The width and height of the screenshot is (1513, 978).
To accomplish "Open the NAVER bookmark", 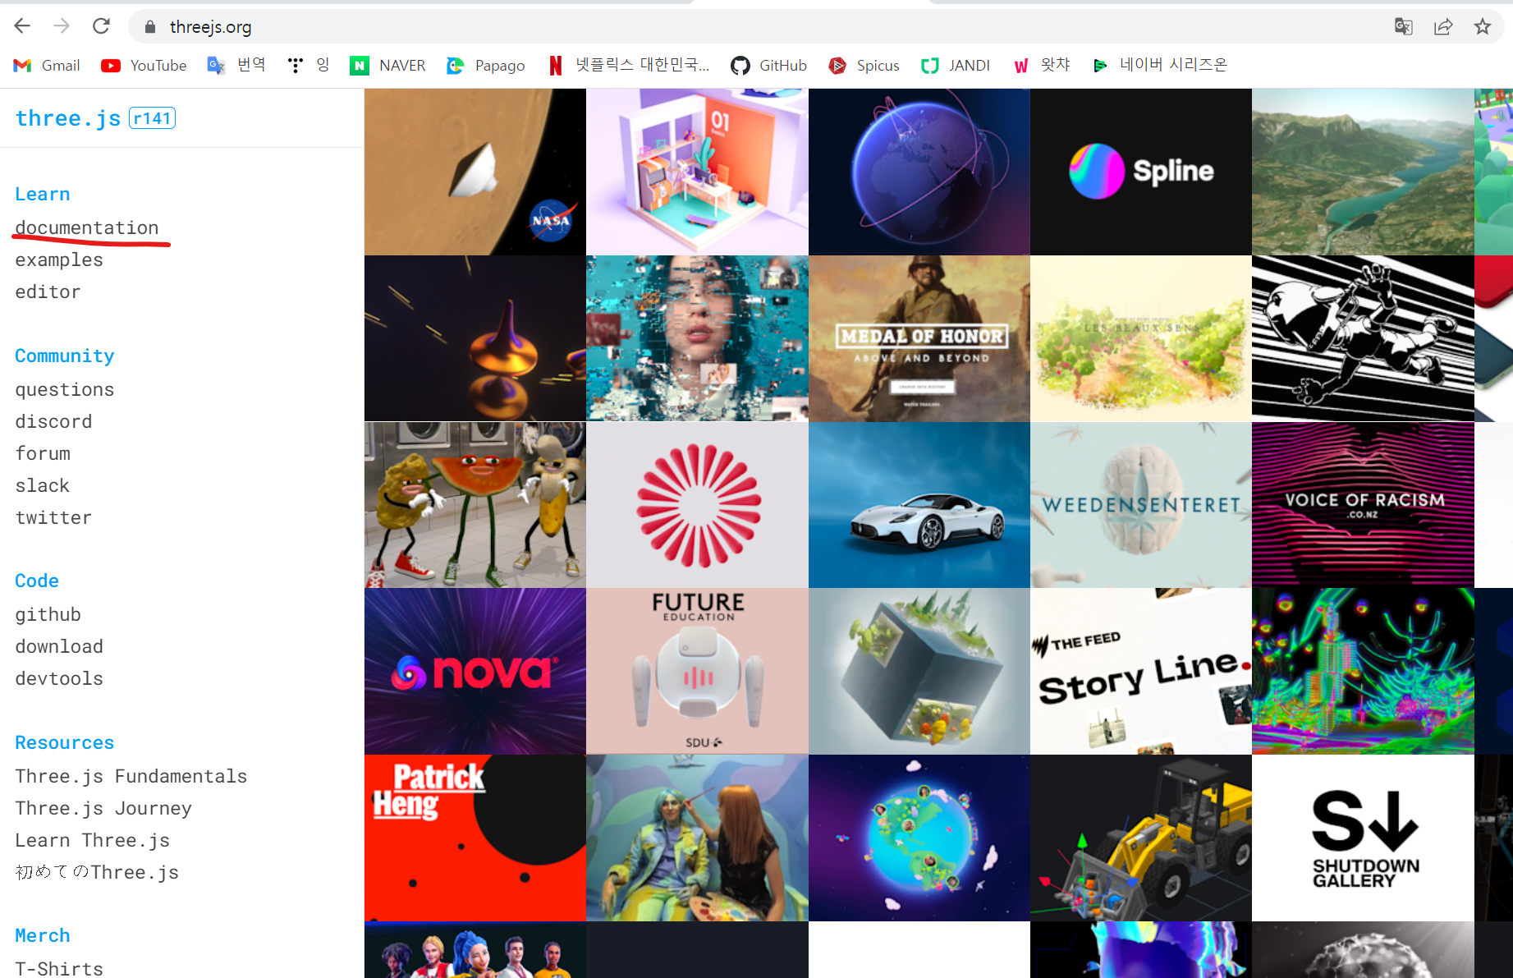I will [387, 66].
